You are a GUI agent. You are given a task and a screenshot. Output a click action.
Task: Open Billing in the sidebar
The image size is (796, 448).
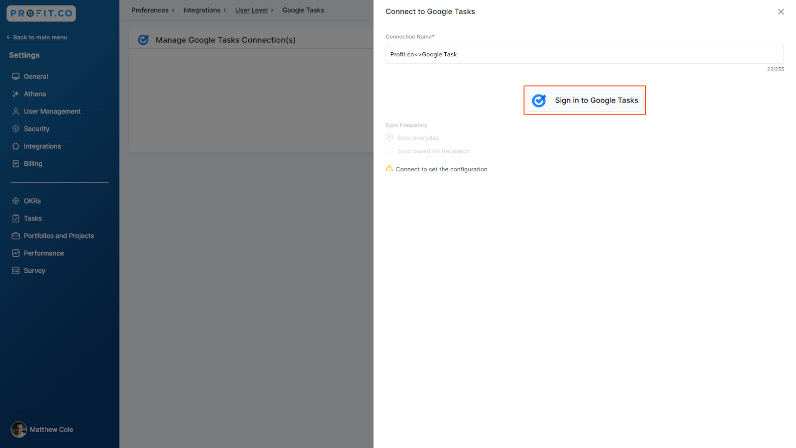[x=33, y=164]
